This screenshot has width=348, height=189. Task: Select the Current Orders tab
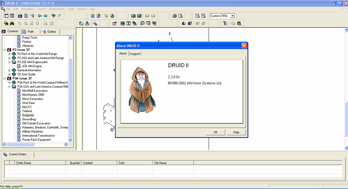click(18, 154)
